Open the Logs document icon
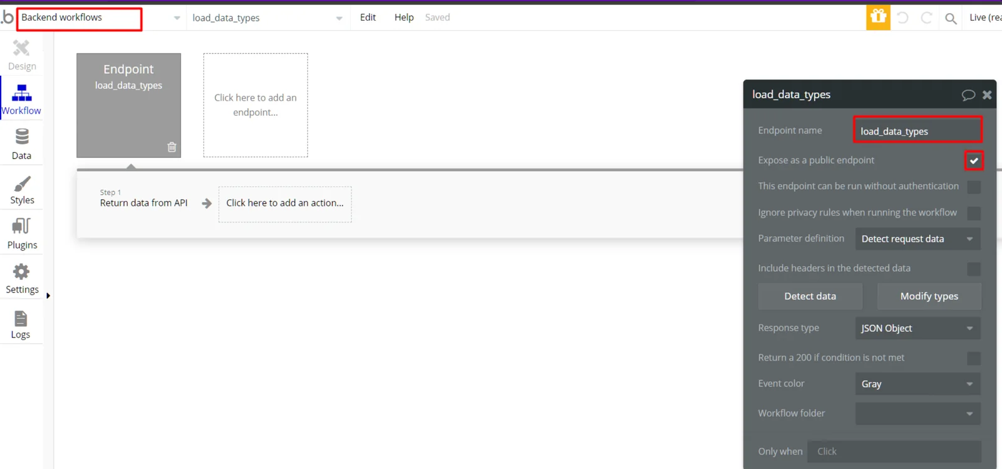 pyautogui.click(x=21, y=318)
